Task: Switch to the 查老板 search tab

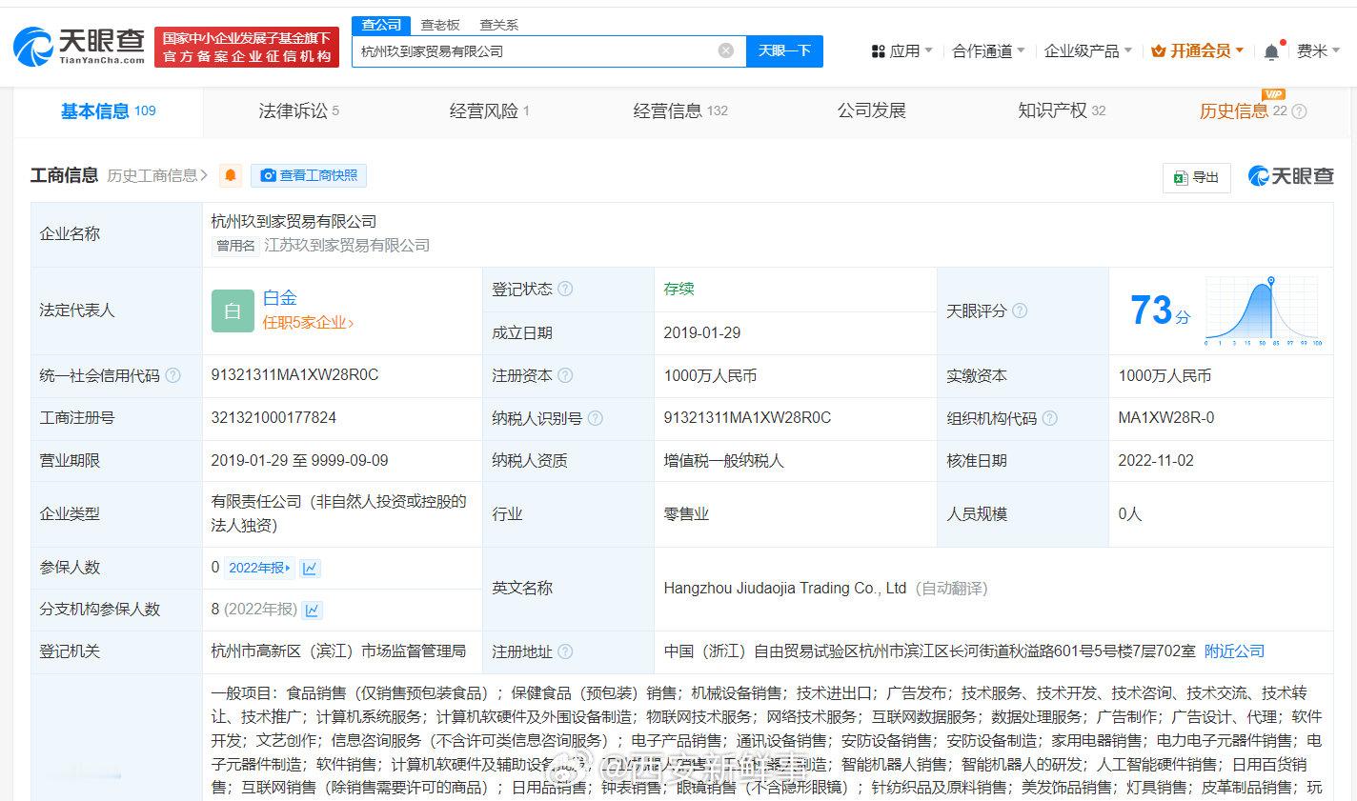Action: (x=440, y=25)
